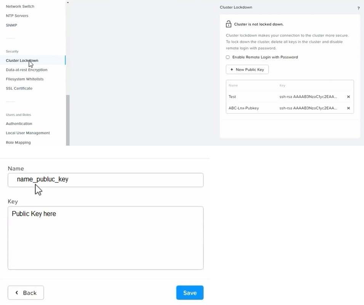
Task: Click the cluster lockdown padlock icon
Action: 229,24
